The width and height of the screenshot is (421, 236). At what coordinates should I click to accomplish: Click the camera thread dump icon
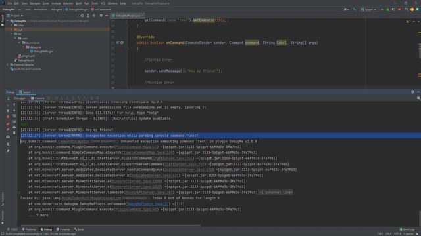click(x=8, y=137)
